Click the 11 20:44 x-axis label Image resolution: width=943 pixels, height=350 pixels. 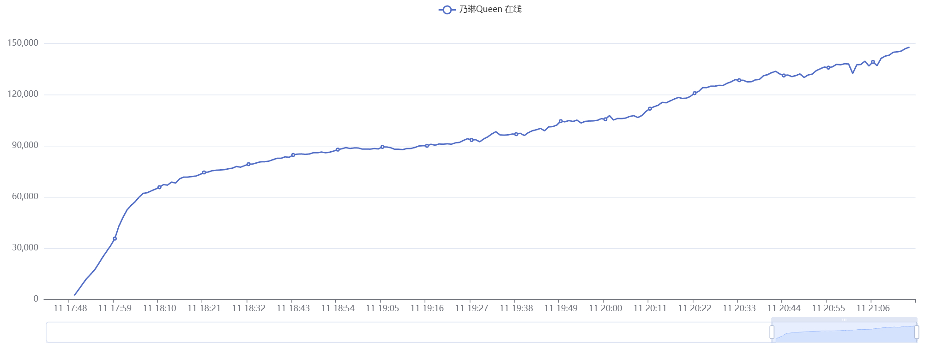pyautogui.click(x=784, y=308)
